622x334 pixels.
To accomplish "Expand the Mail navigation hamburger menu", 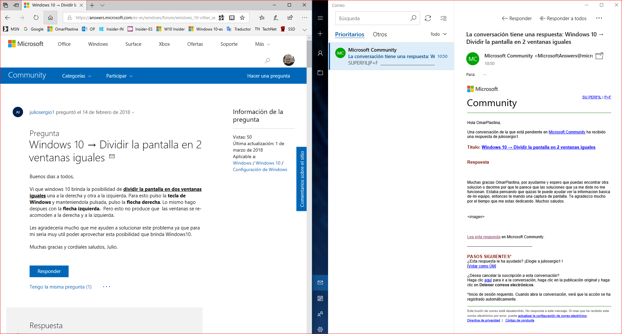I will point(320,18).
